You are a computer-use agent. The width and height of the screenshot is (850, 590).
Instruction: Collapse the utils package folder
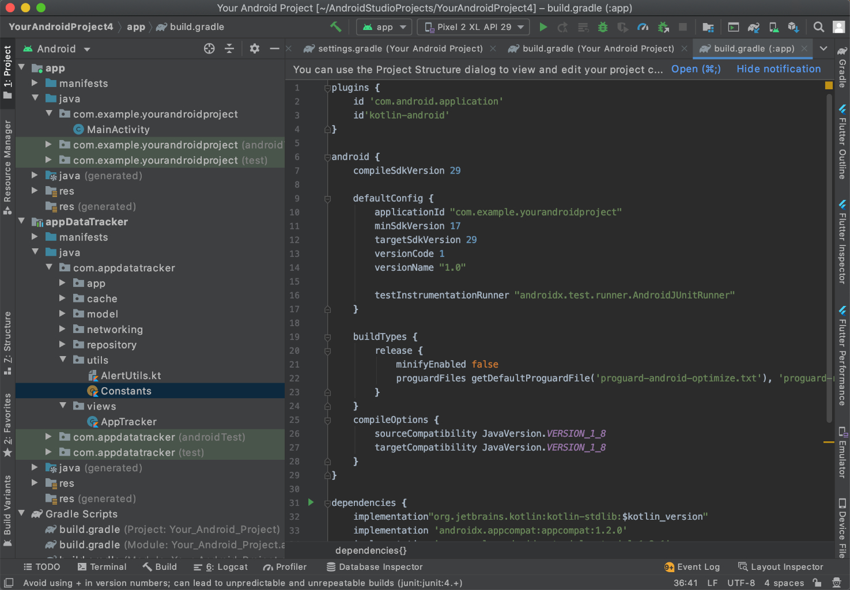(62, 360)
